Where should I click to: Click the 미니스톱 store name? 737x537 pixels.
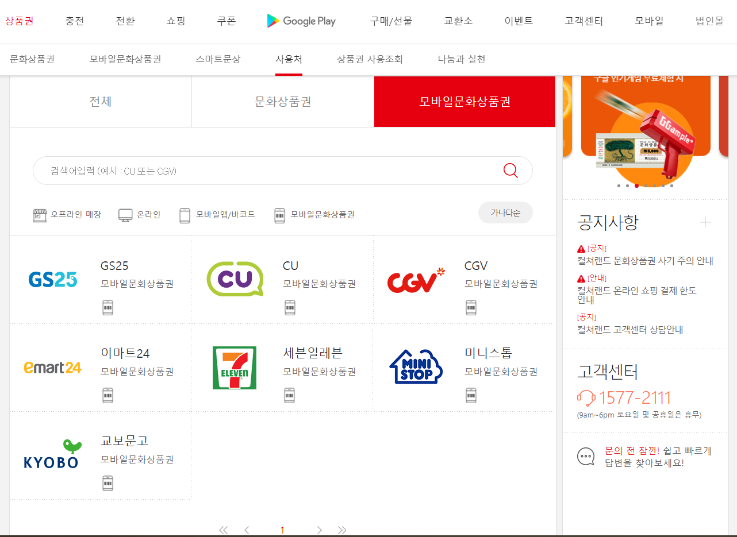coord(488,353)
